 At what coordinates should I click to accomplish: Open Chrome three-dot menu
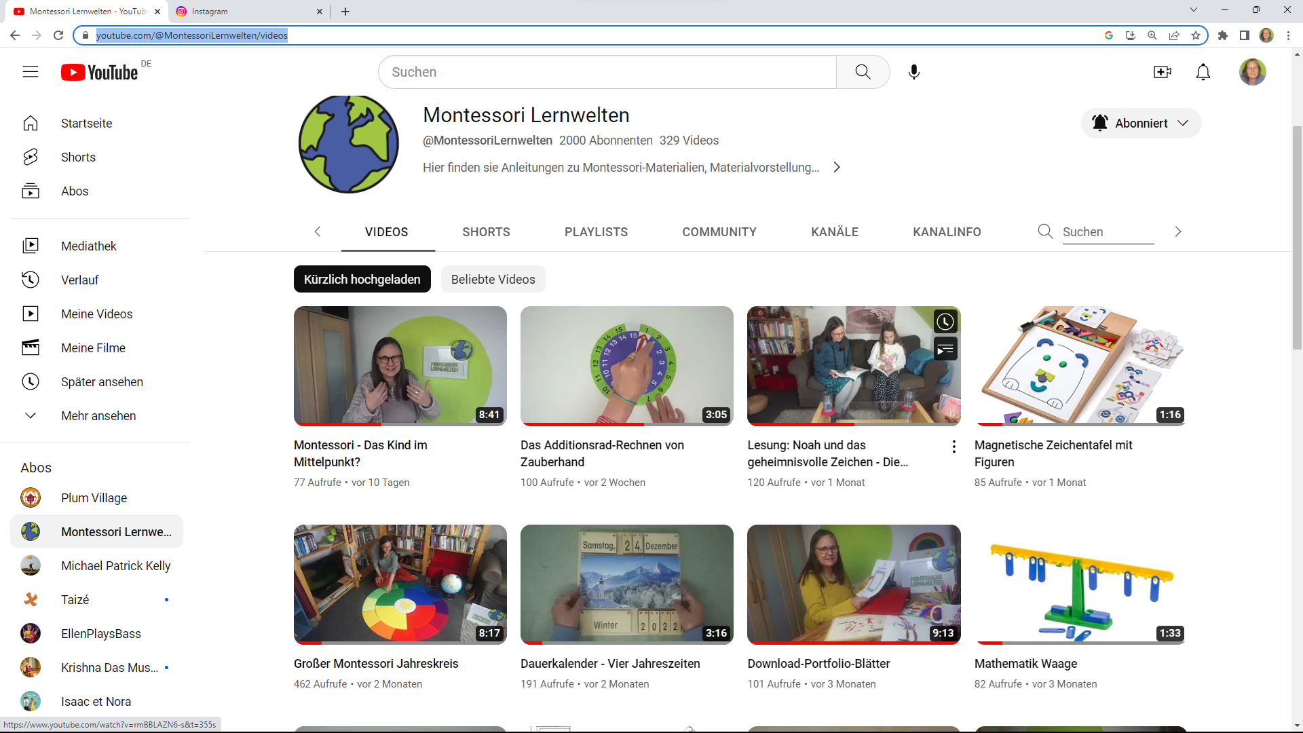tap(1288, 35)
